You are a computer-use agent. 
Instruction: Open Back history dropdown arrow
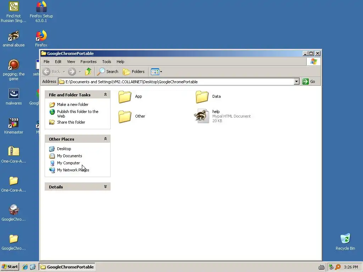tap(64, 72)
